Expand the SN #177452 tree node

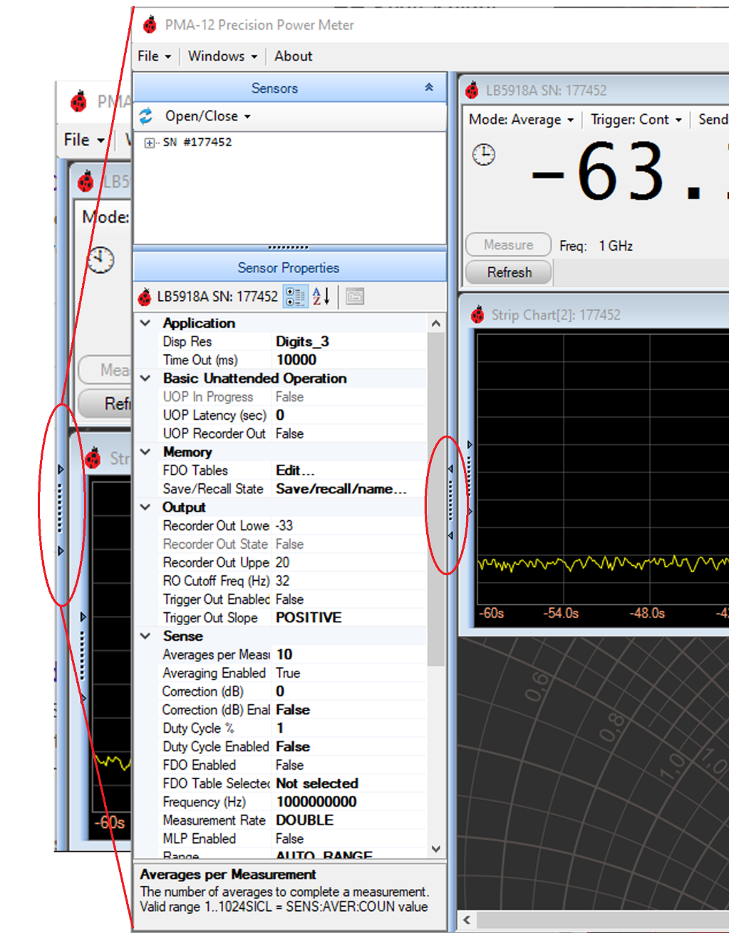(149, 143)
